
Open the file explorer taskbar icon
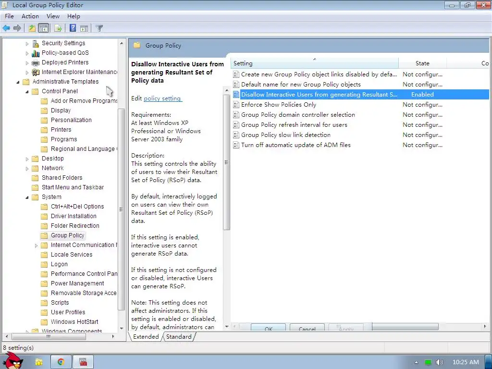click(38, 362)
